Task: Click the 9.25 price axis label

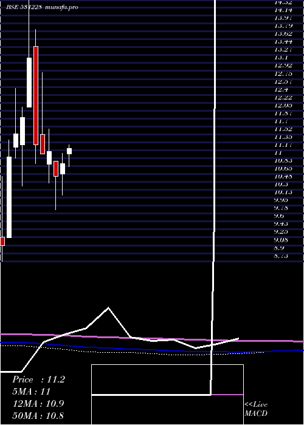Action: tap(282, 232)
